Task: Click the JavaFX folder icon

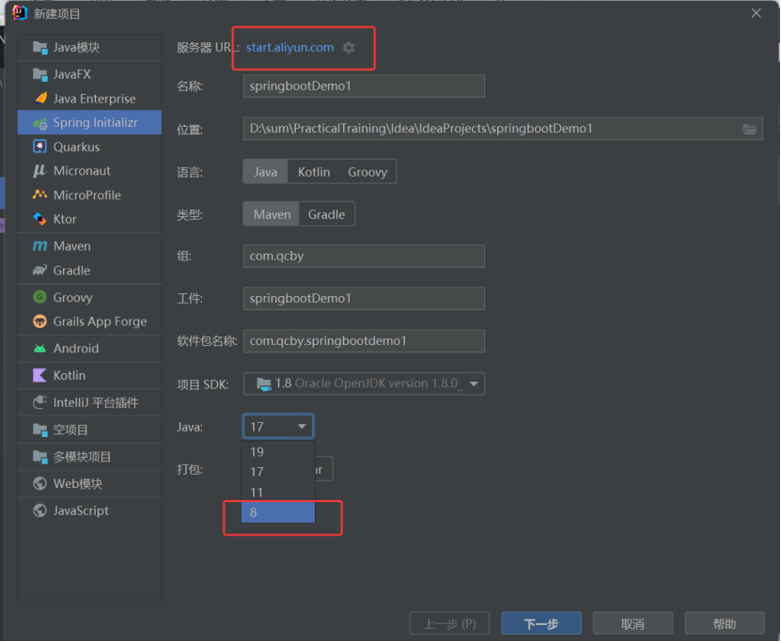Action: click(x=39, y=74)
